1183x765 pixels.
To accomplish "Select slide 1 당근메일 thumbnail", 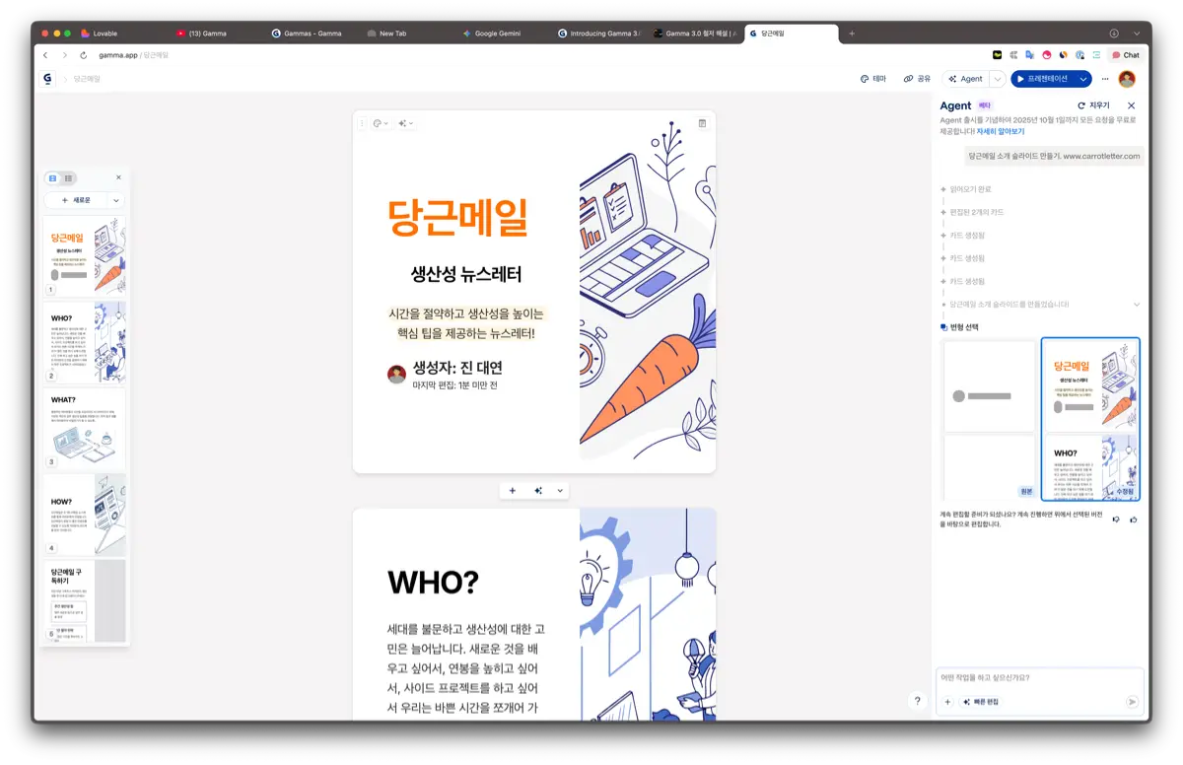I will (x=85, y=255).
